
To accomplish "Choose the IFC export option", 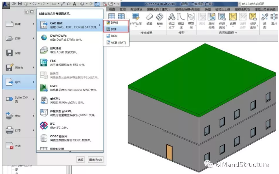I will click(x=70, y=126).
